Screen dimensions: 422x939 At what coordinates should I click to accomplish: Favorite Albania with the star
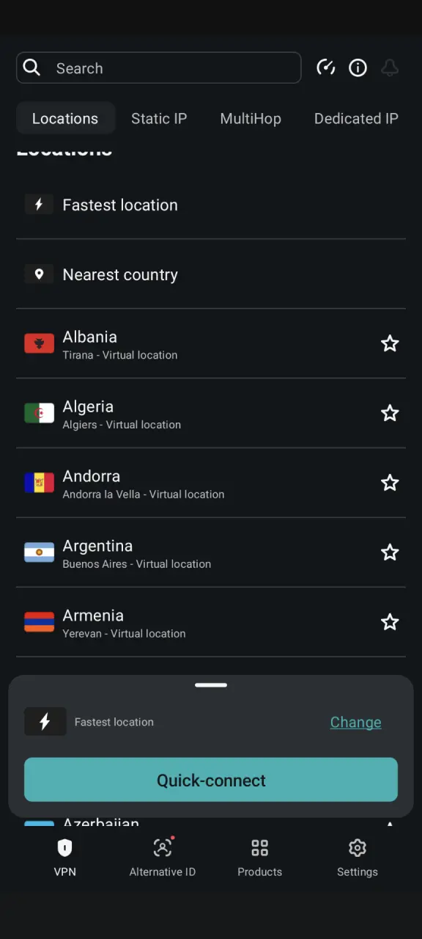390,343
